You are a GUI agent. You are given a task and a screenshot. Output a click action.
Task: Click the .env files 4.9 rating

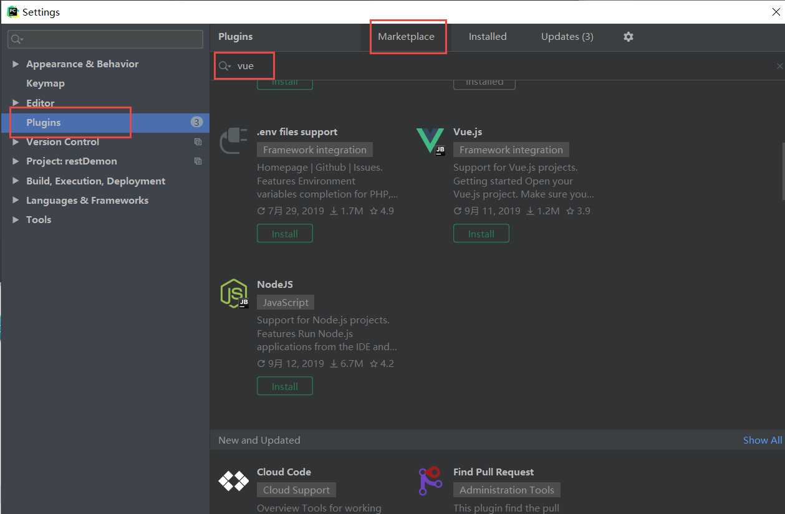pos(382,211)
